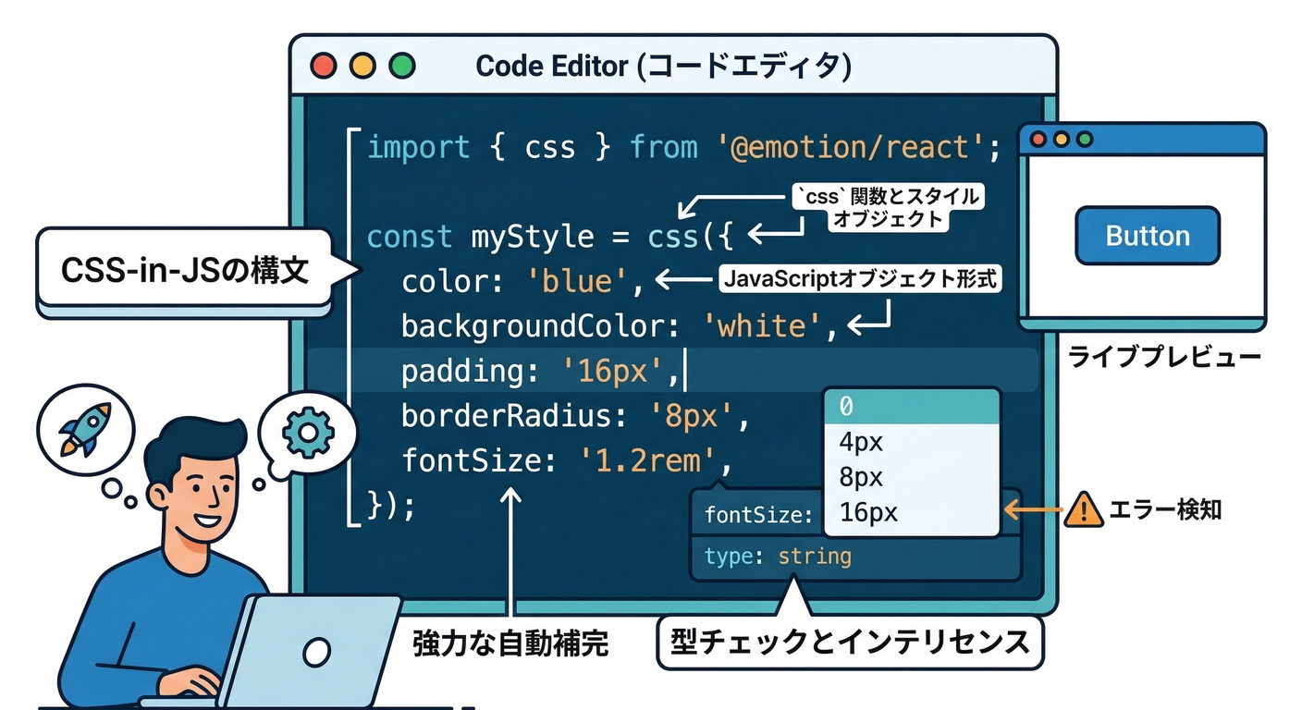Select the gear icon in speech bubble
The width and height of the screenshot is (1302, 710).
click(307, 431)
